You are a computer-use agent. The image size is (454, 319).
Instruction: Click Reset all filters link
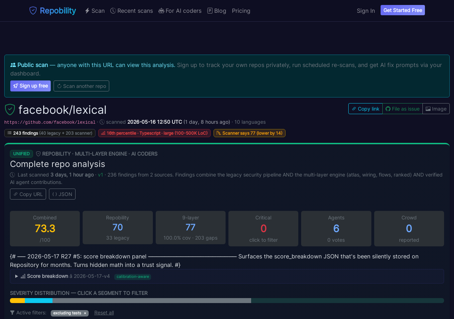coord(104,313)
